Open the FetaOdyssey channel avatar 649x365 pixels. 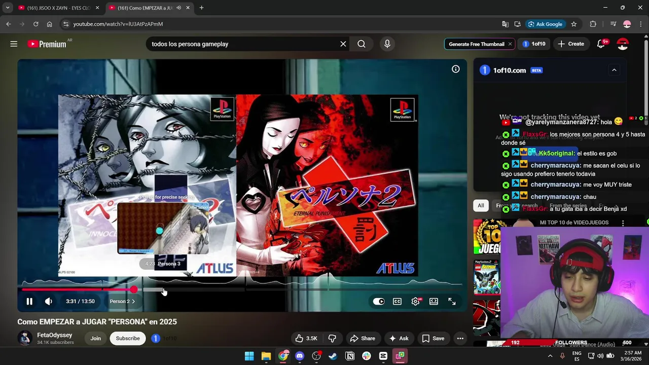[25, 338]
